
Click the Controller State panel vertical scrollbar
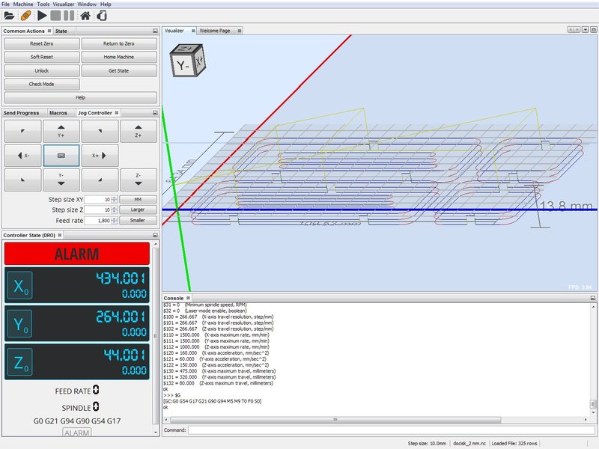pos(155,336)
